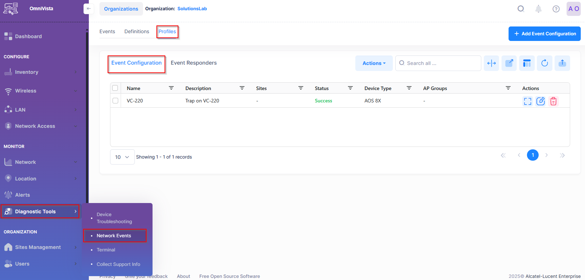Click the Add Event Configuration button
This screenshot has height=280, width=585.
pos(544,34)
